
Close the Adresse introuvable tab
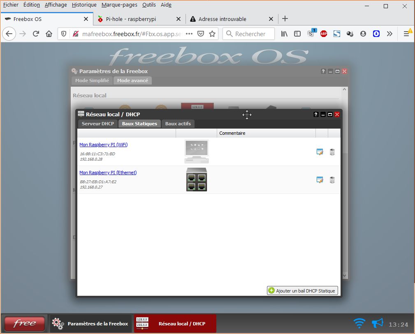pos(271,19)
